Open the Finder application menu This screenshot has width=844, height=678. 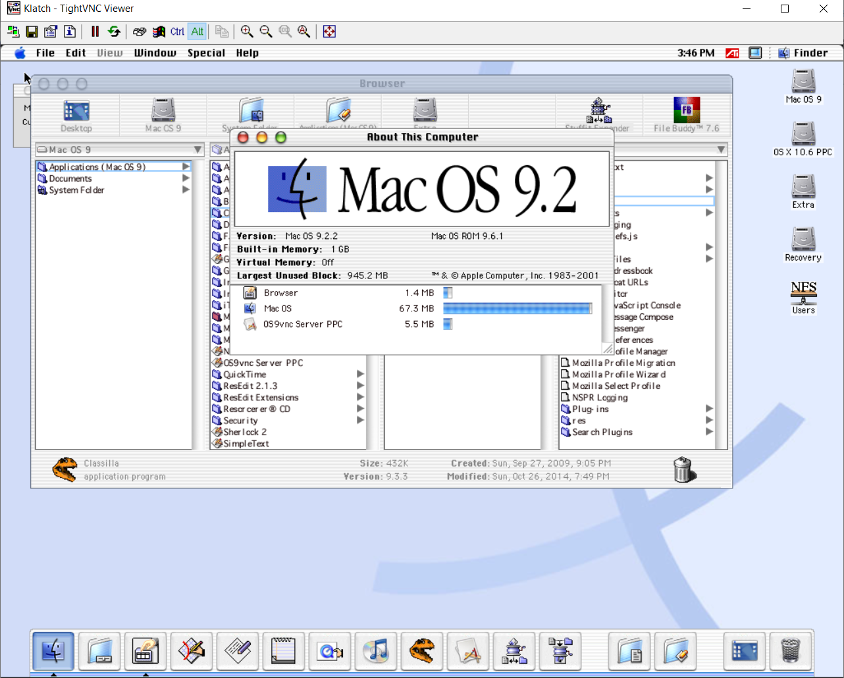pyautogui.click(x=803, y=53)
